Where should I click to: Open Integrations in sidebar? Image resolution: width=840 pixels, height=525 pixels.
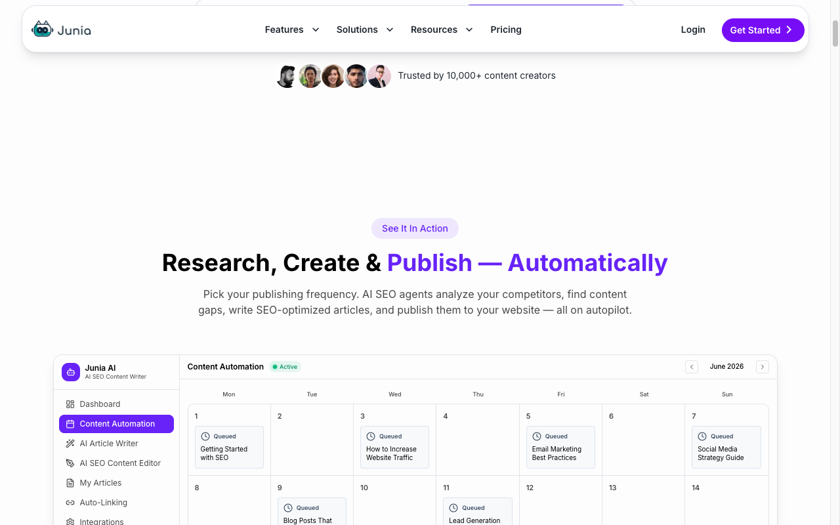tap(116, 520)
